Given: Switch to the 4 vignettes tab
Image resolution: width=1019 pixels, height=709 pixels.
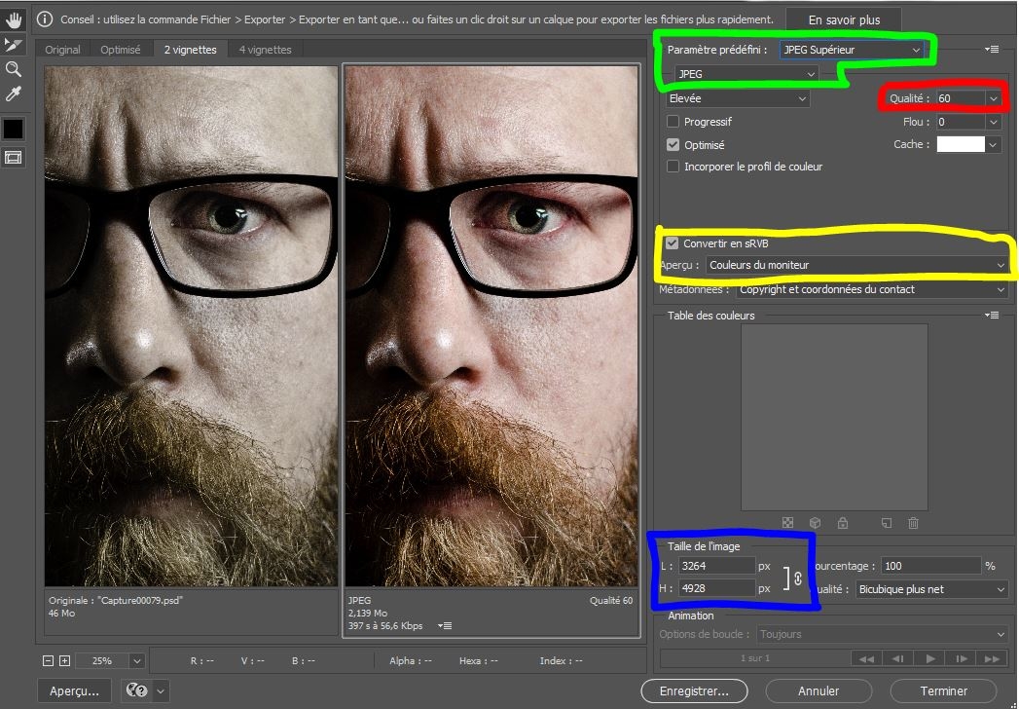Looking at the screenshot, I should point(265,50).
